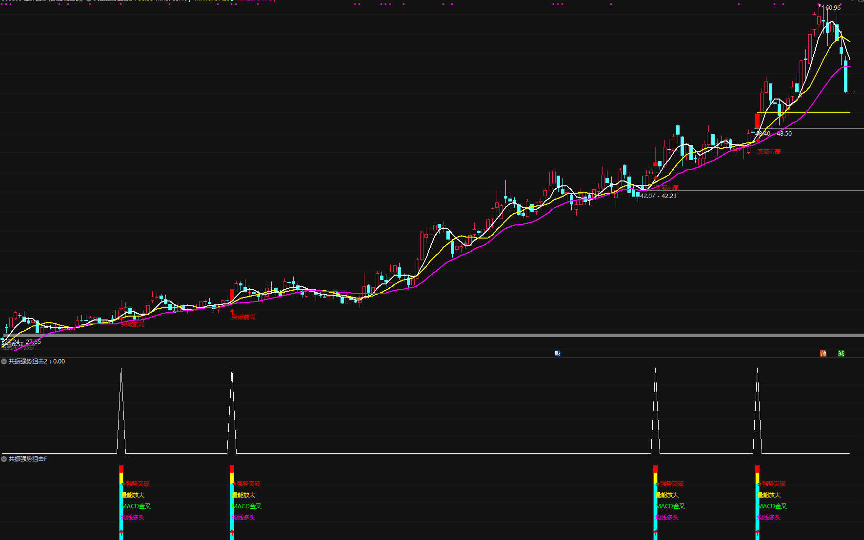The height and width of the screenshot is (540, 864).
Task: Collapse the 共振强势狙击2 indicator chevron
Action: [4, 361]
